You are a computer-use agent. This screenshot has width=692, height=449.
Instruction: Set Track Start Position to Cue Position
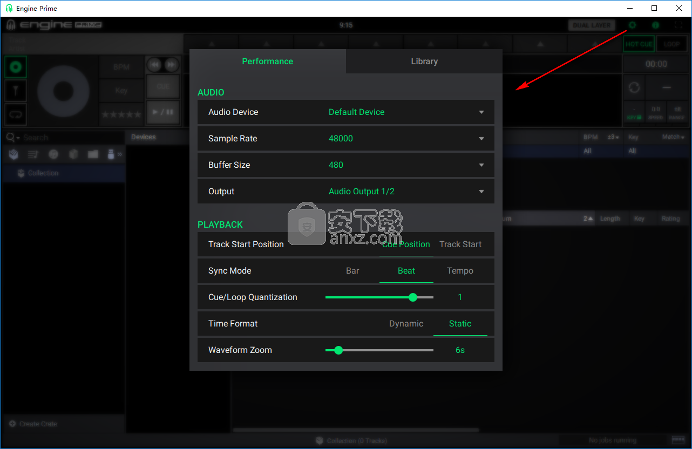pyautogui.click(x=406, y=244)
